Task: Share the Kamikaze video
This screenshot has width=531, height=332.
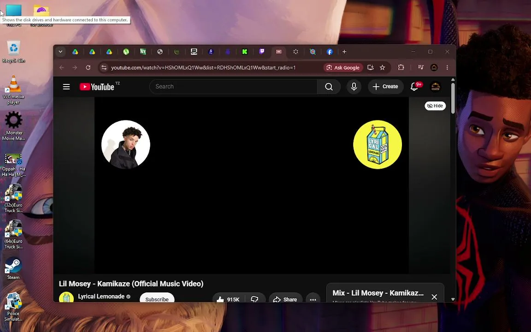Action: 285,298
